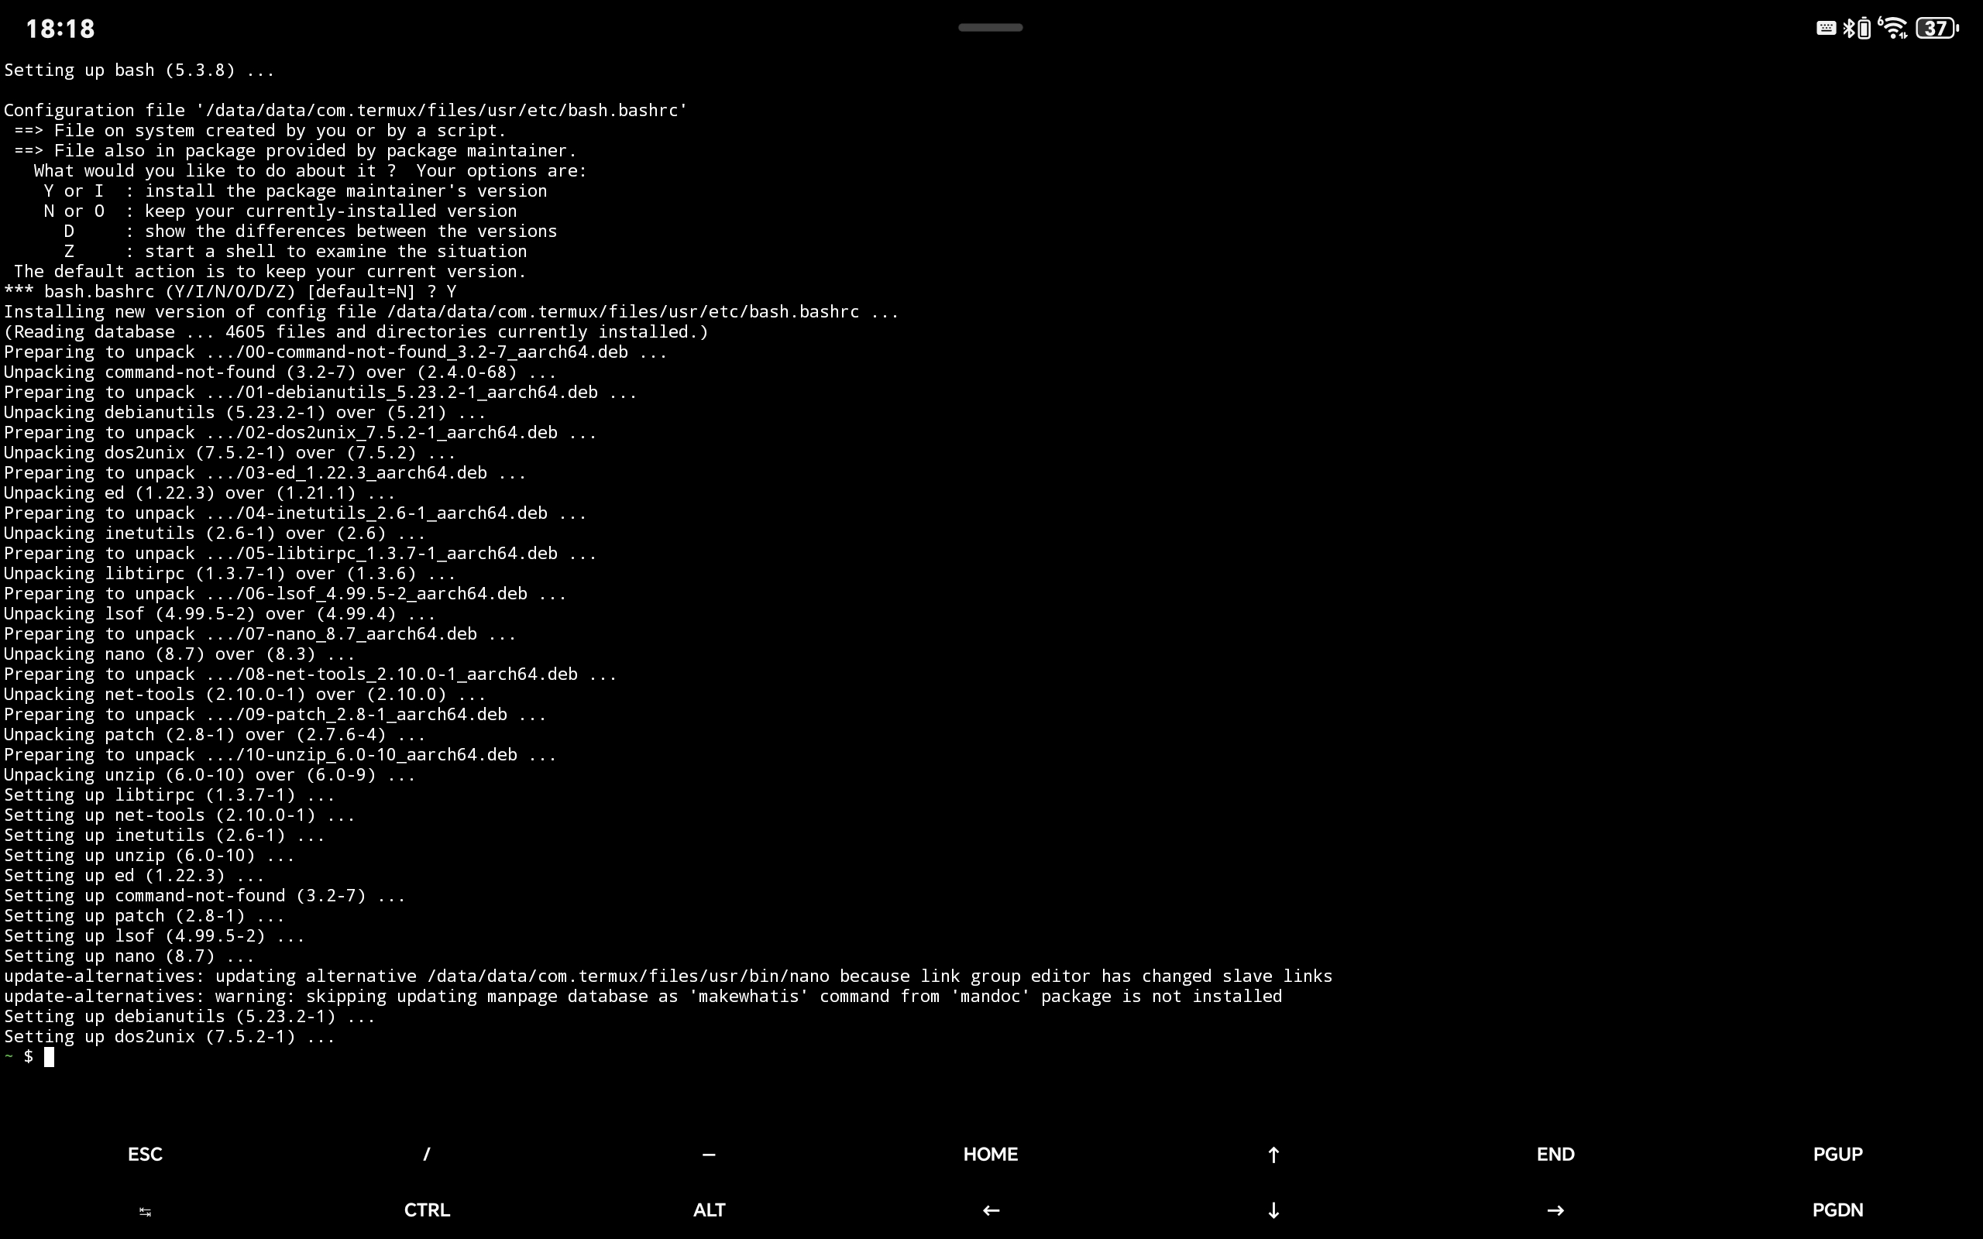The image size is (1983, 1239).
Task: Tap the battery level indicator
Action: (1937, 29)
